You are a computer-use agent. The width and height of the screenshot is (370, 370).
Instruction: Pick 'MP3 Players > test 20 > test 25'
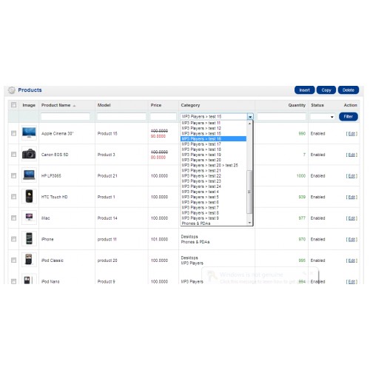coord(213,165)
